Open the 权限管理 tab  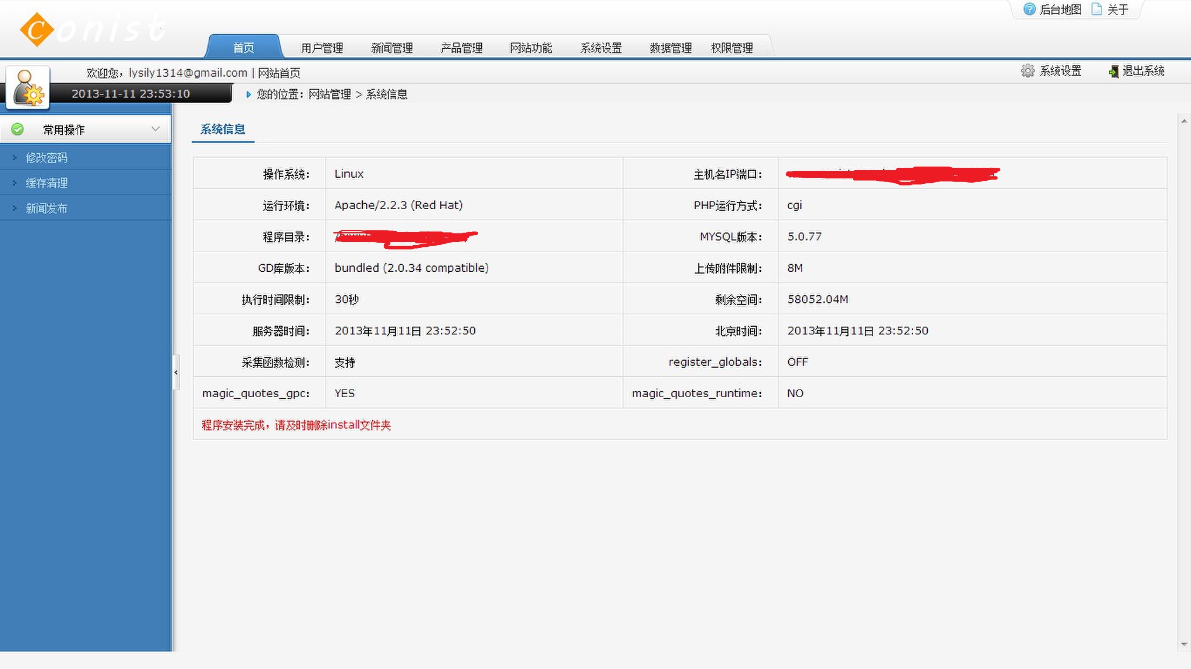[x=732, y=48]
